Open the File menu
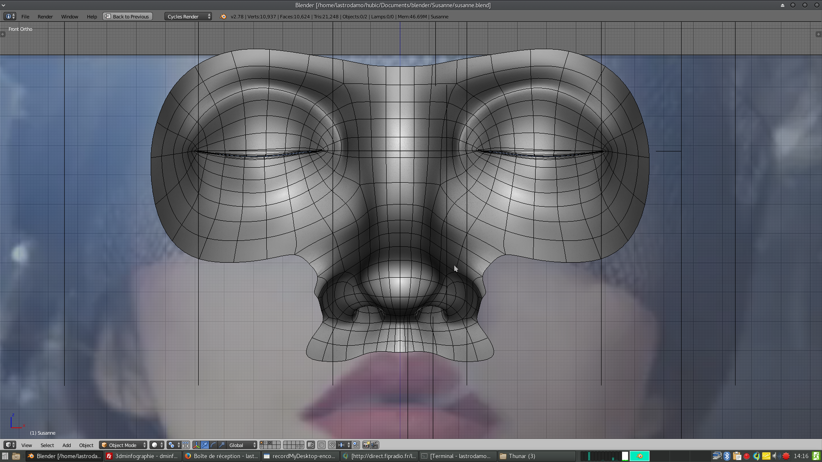The height and width of the screenshot is (462, 822). click(25, 17)
